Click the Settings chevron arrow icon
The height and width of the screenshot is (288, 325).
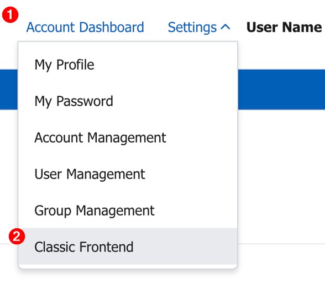(x=226, y=27)
